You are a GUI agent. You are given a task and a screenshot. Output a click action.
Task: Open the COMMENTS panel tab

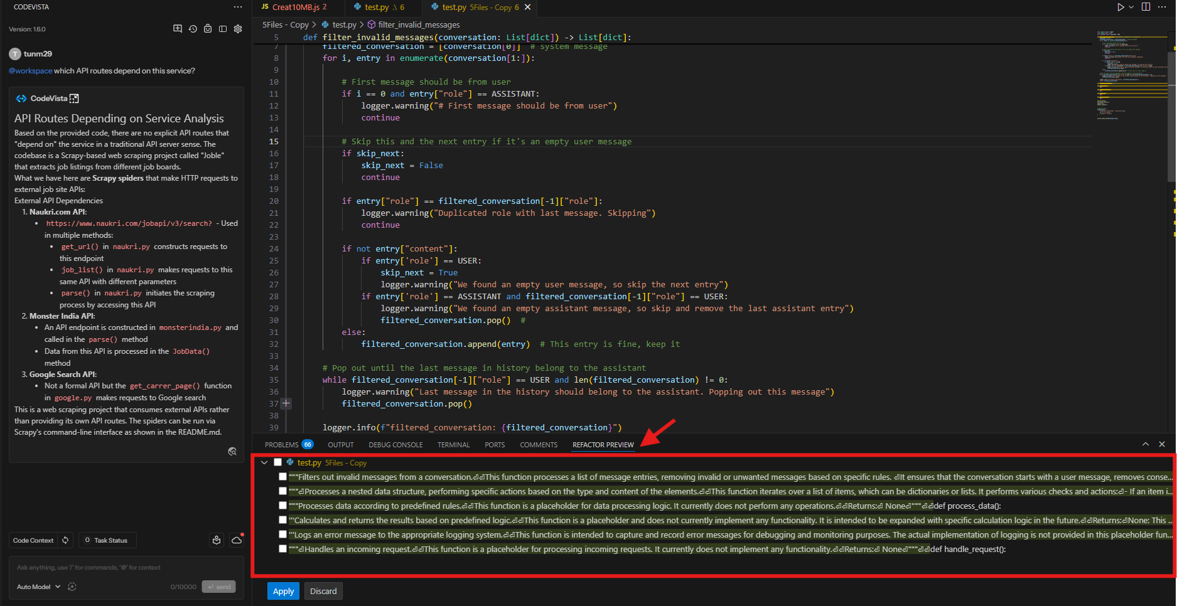point(539,445)
